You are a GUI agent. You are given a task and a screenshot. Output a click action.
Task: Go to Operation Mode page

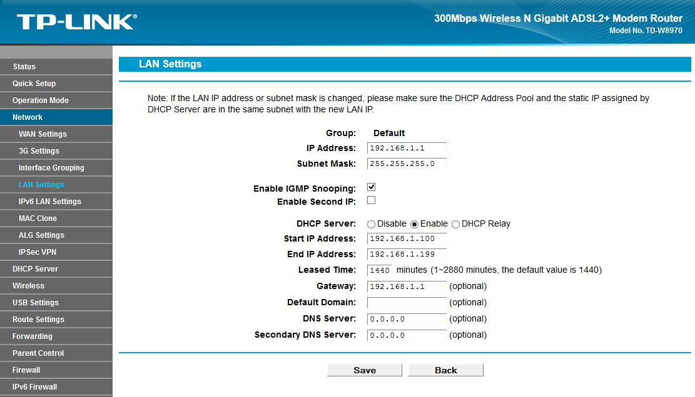[56, 100]
